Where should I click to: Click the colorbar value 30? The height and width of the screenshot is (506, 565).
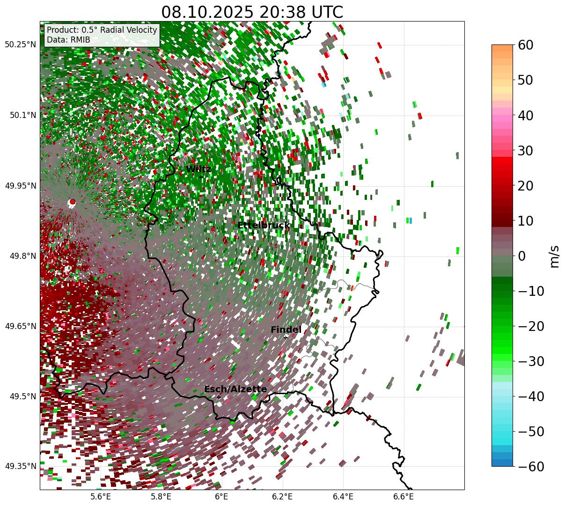(x=525, y=151)
